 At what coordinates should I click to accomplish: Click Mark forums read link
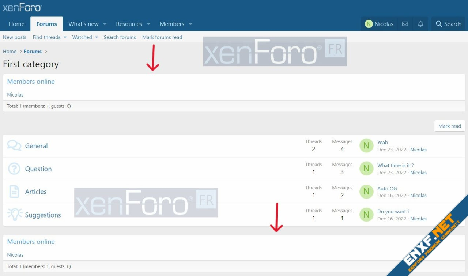click(162, 37)
